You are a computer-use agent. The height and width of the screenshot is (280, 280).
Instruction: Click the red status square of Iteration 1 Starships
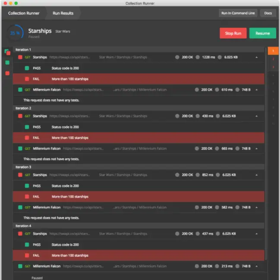click(20, 57)
